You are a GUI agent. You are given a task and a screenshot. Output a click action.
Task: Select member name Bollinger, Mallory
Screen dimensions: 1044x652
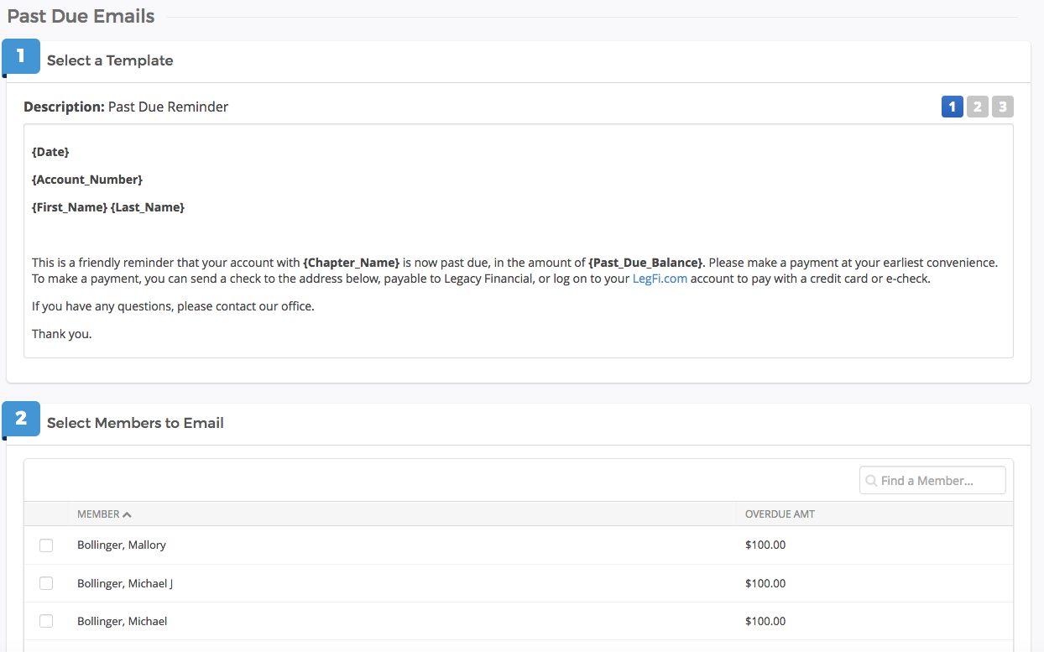point(121,545)
